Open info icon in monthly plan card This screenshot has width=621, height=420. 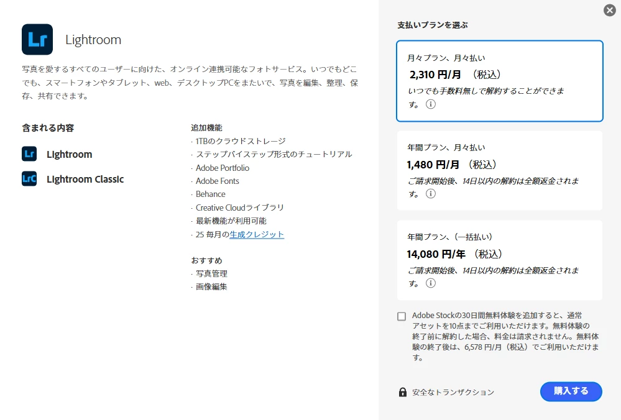pyautogui.click(x=431, y=104)
